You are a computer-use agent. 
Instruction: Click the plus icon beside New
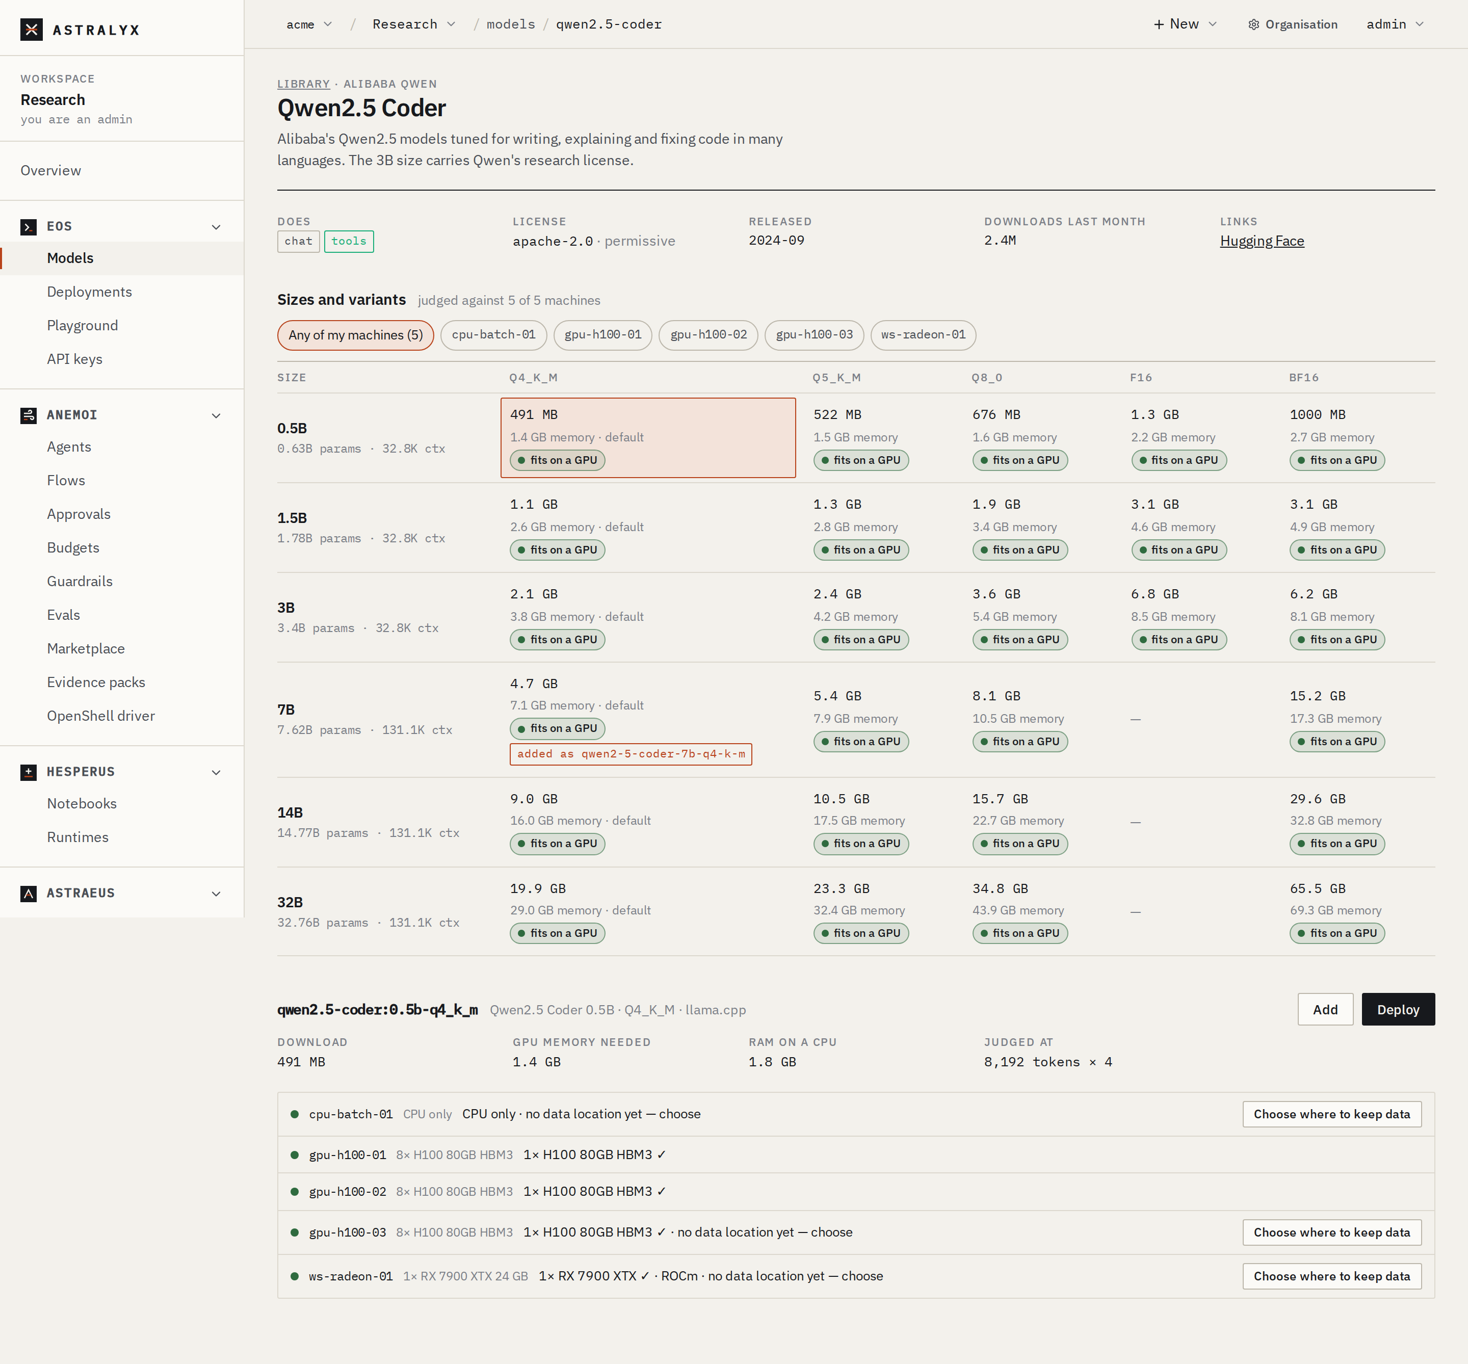click(1159, 24)
